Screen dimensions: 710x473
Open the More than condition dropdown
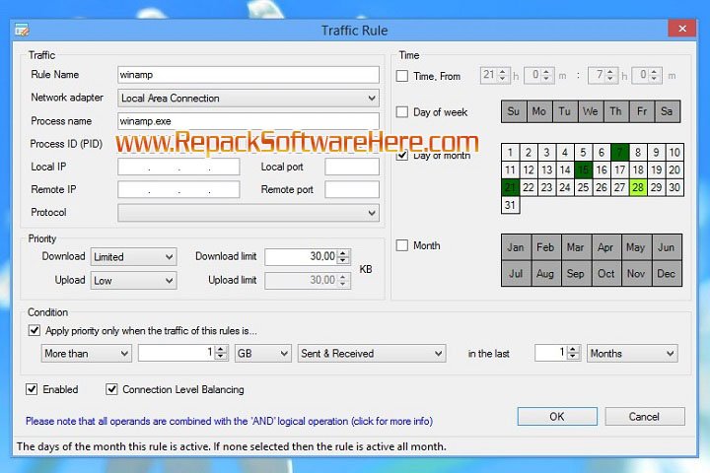tap(87, 354)
